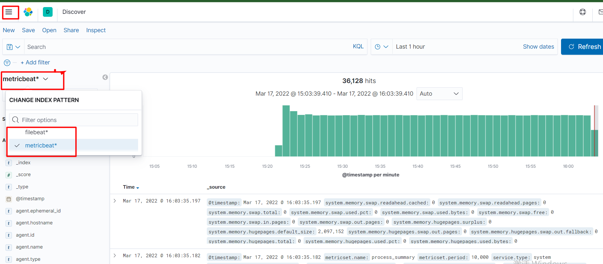Open the Auto interval dropdown
The width and height of the screenshot is (603, 264).
439,94
